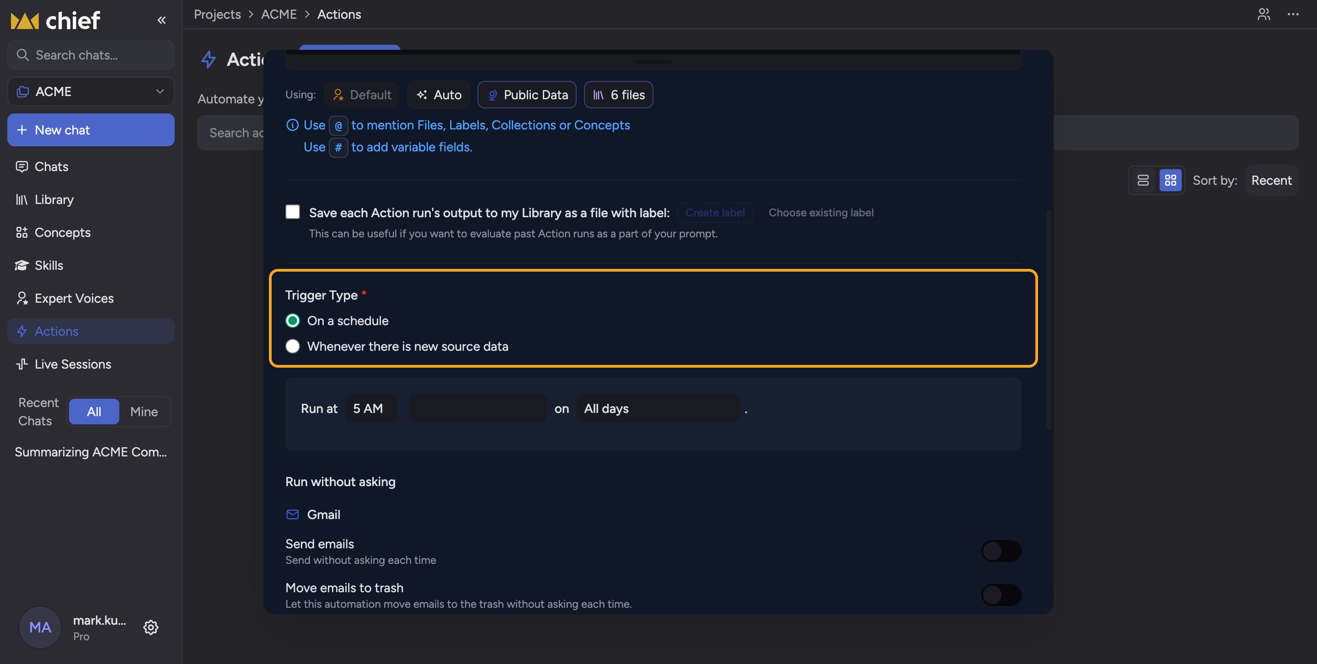Image resolution: width=1317 pixels, height=664 pixels.
Task: Go to ACME breadcrumb
Action: coord(278,14)
